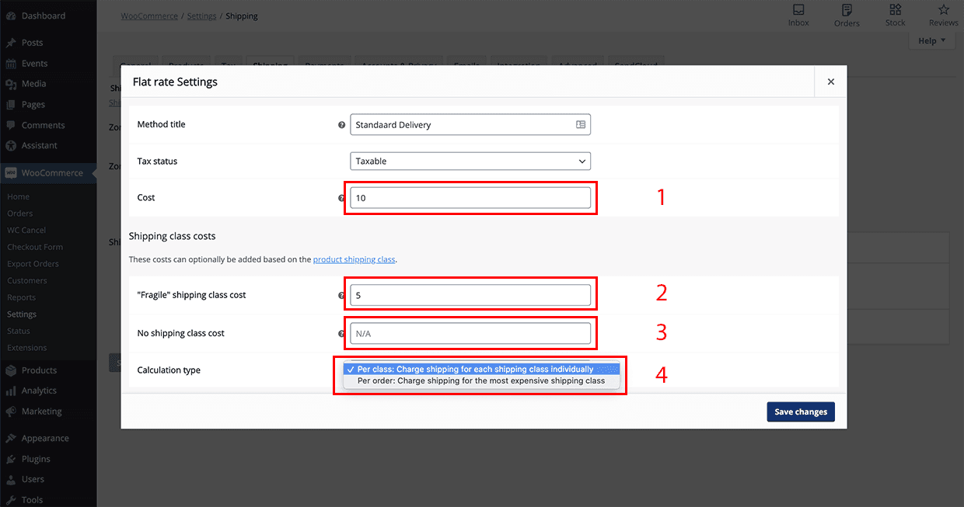Open the Orders icon in top bar
The image size is (964, 507).
(847, 10)
